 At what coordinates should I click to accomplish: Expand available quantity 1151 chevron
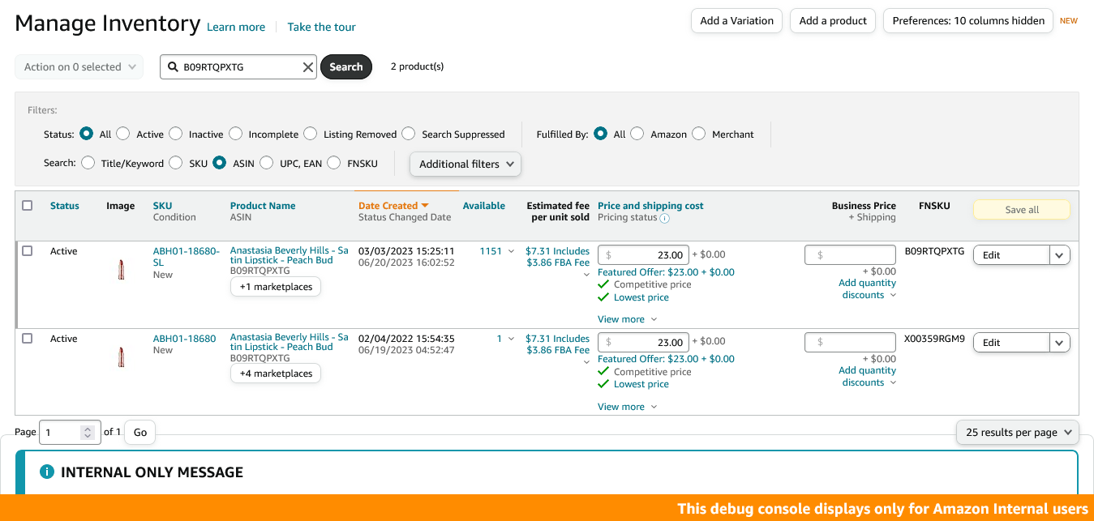click(x=511, y=252)
